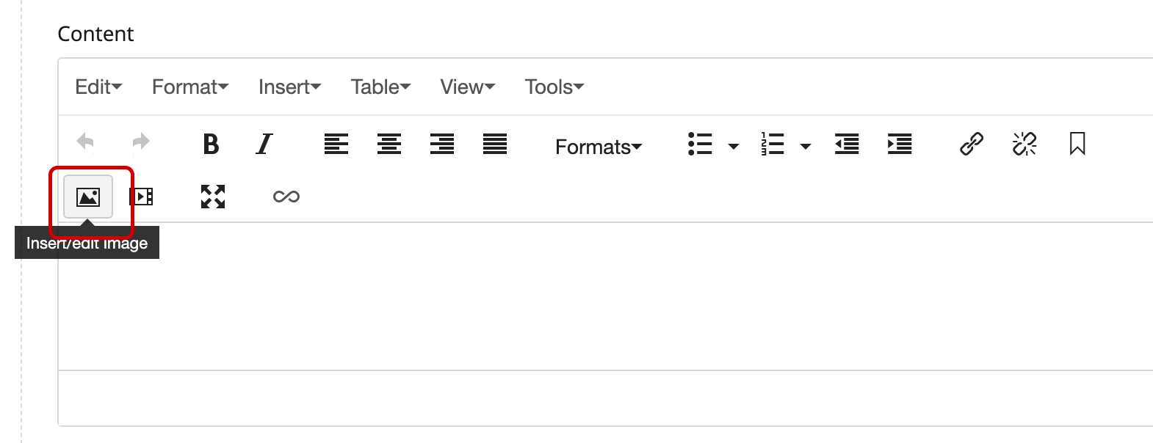Open the Formats dropdown
The width and height of the screenshot is (1153, 443).
[x=598, y=146]
